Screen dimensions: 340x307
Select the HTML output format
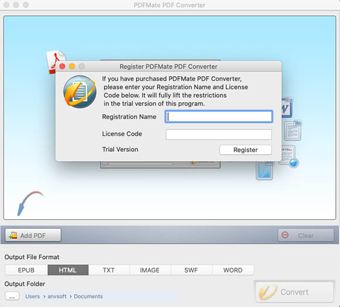tap(68, 270)
